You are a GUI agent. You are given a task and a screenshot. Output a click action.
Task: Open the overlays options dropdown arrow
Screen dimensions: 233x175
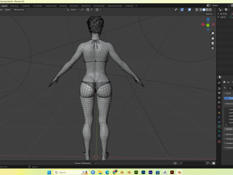[193, 10]
